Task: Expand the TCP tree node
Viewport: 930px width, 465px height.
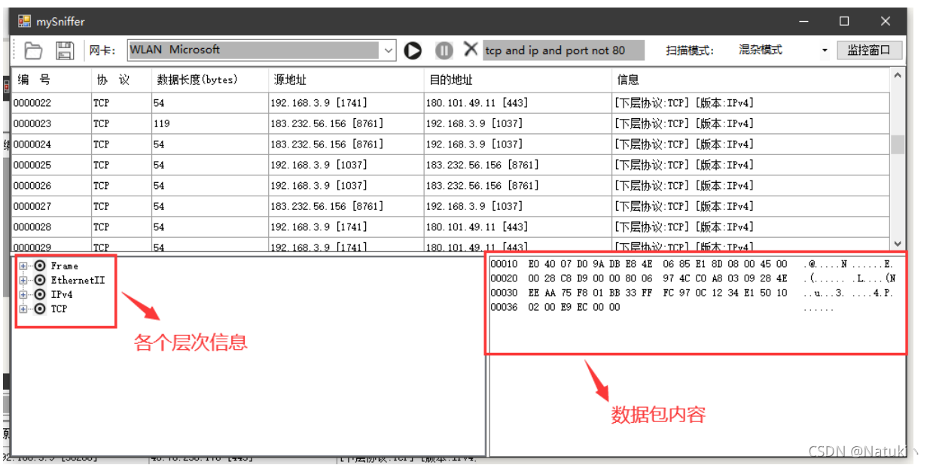Action: pyautogui.click(x=23, y=308)
